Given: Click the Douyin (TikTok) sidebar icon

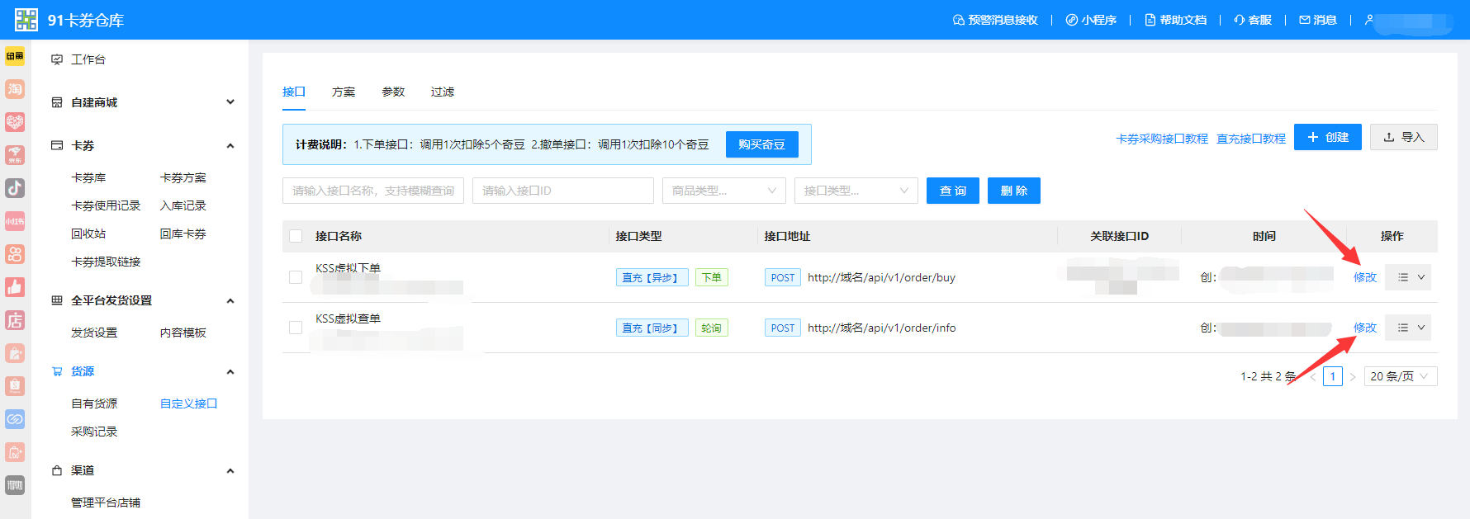Looking at the screenshot, I should click(x=15, y=188).
